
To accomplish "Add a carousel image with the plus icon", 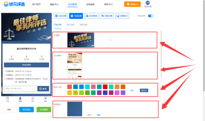I will tap(110, 40).
